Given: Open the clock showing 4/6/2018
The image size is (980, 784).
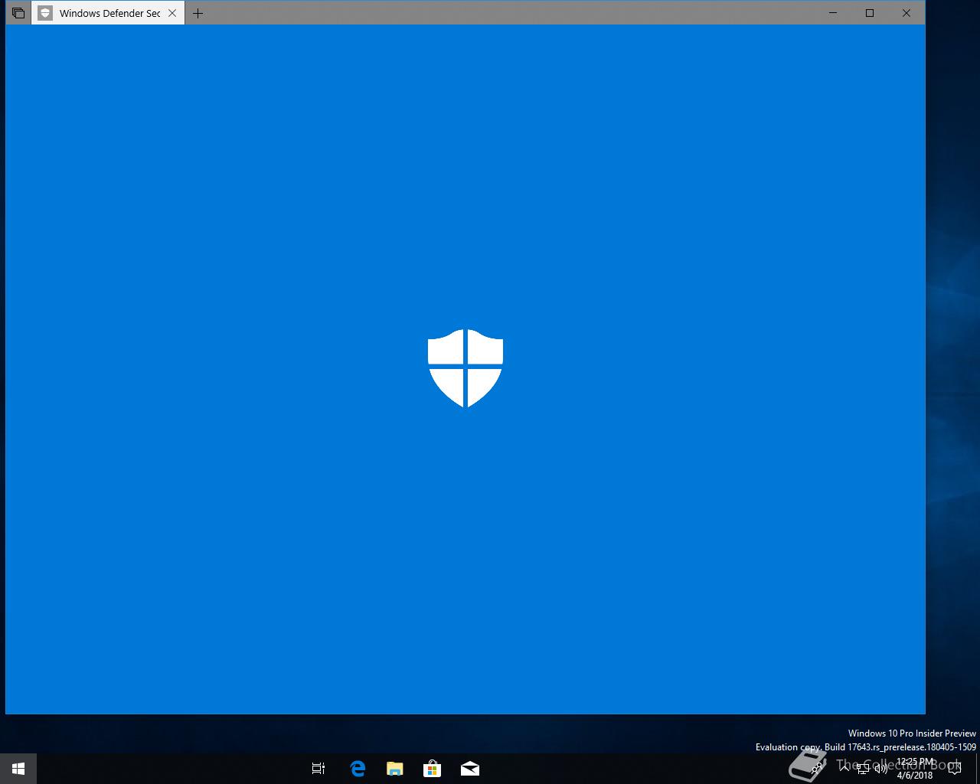Looking at the screenshot, I should [x=916, y=769].
